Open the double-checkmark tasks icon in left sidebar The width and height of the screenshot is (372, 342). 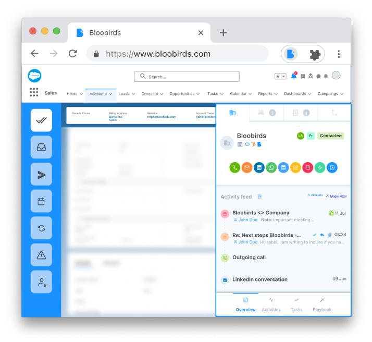(x=41, y=120)
